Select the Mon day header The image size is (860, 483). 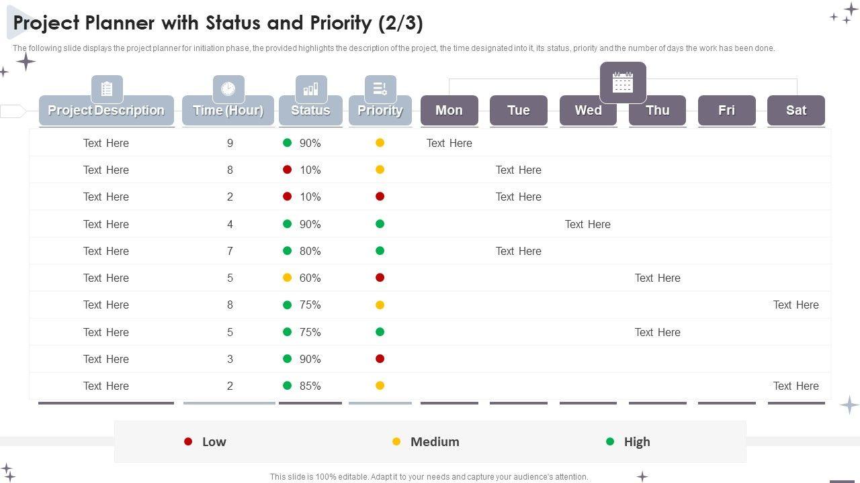449,110
